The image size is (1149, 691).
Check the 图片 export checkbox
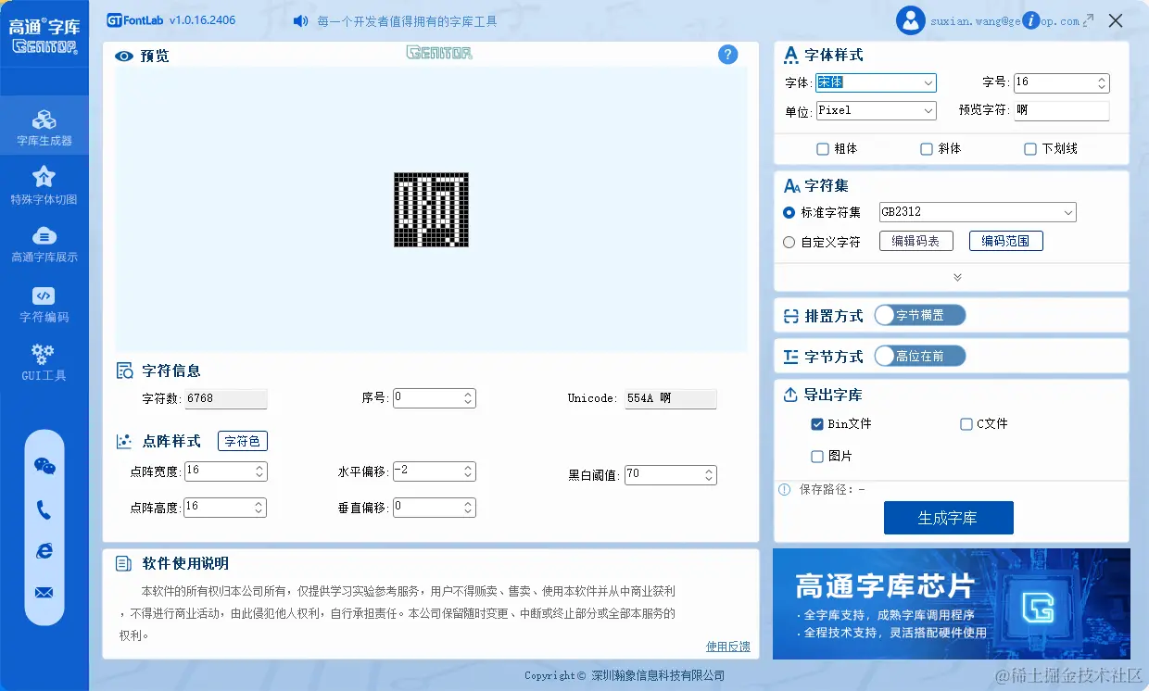pos(817,457)
